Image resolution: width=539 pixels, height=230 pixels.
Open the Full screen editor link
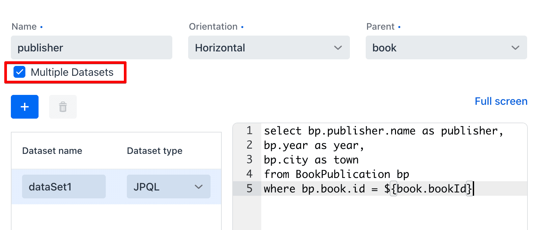(501, 101)
